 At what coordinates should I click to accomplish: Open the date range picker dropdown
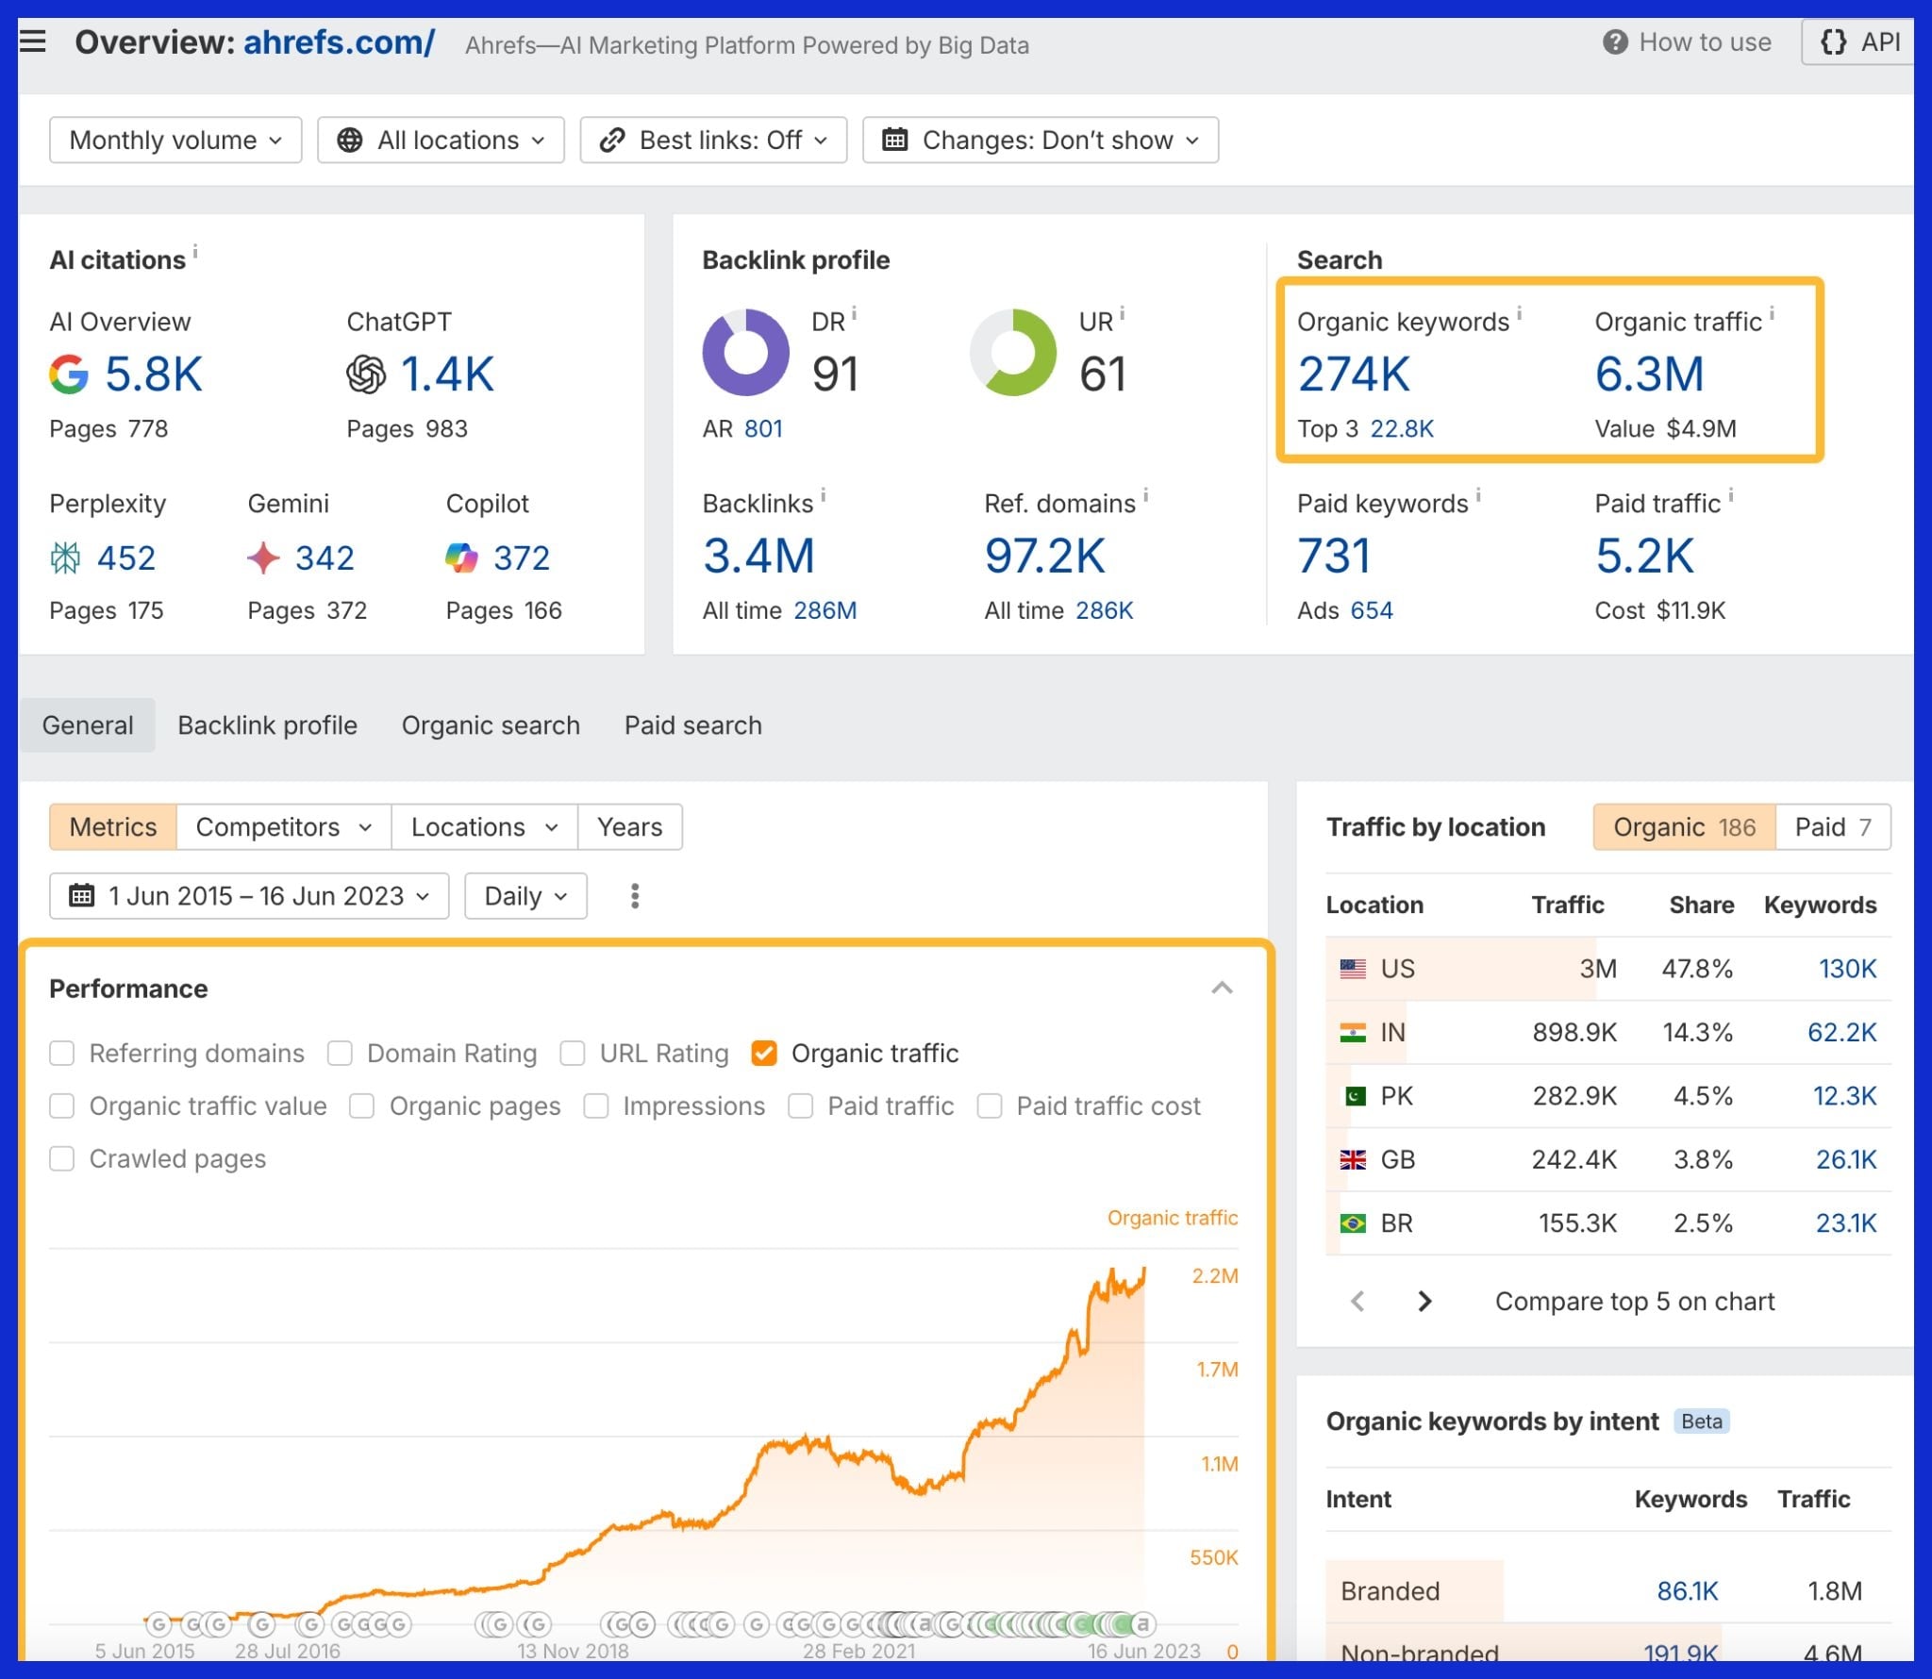coord(249,896)
